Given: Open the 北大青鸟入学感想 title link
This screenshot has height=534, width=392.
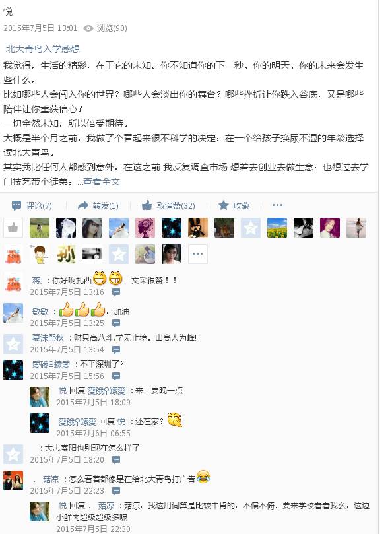Looking at the screenshot, I should [x=43, y=49].
